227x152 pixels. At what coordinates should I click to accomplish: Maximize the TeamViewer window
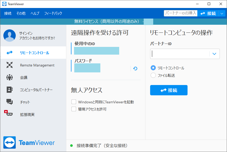pos(209,4)
